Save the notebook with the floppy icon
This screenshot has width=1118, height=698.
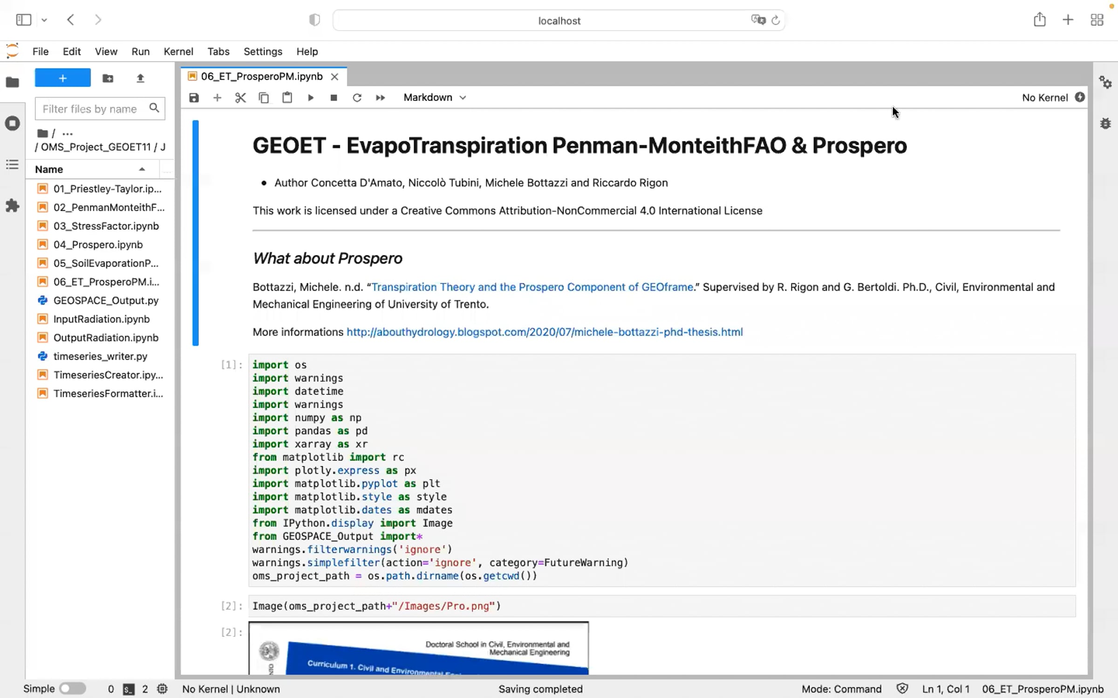click(x=194, y=98)
